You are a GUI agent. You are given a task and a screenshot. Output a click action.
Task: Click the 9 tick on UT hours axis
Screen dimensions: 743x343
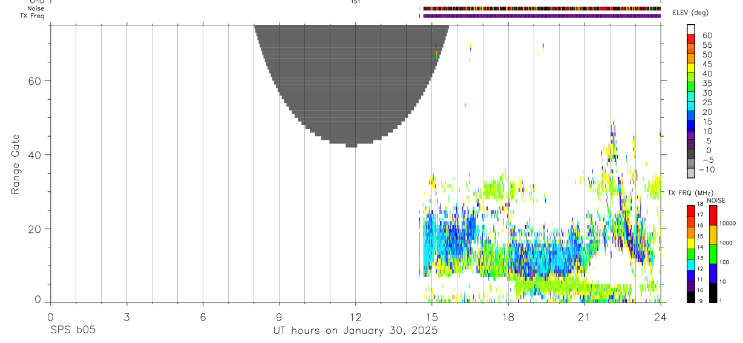coord(279,316)
